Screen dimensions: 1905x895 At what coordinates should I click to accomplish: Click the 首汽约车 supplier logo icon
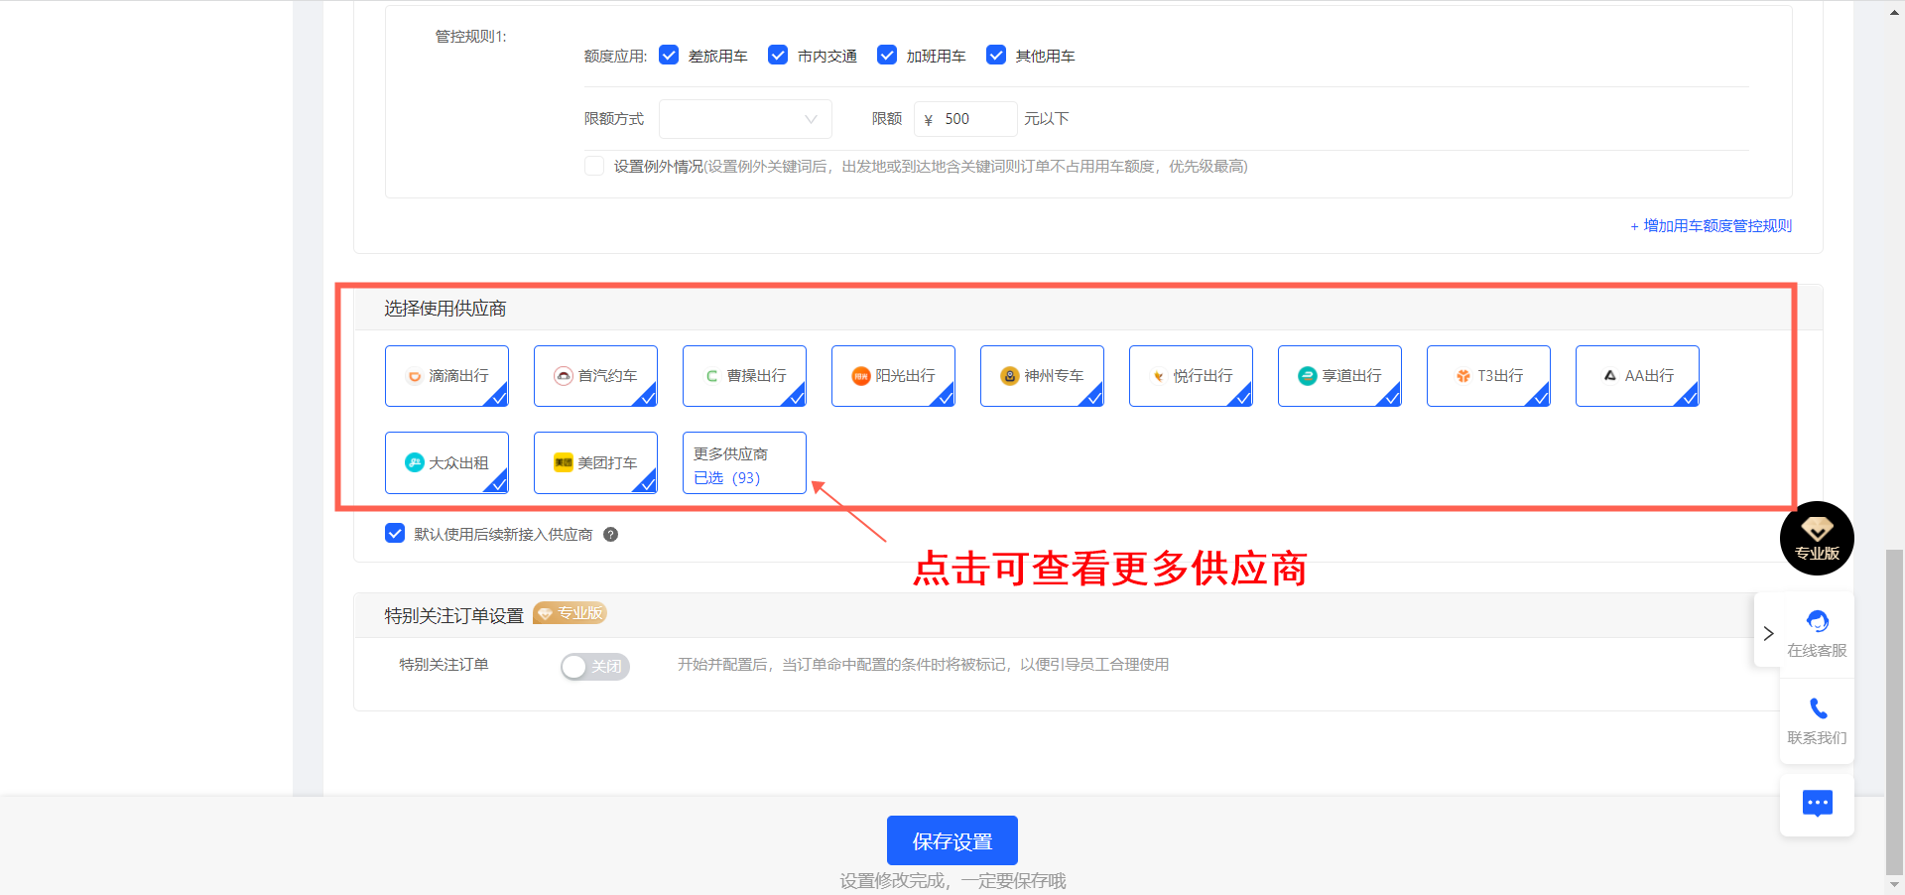pos(564,376)
